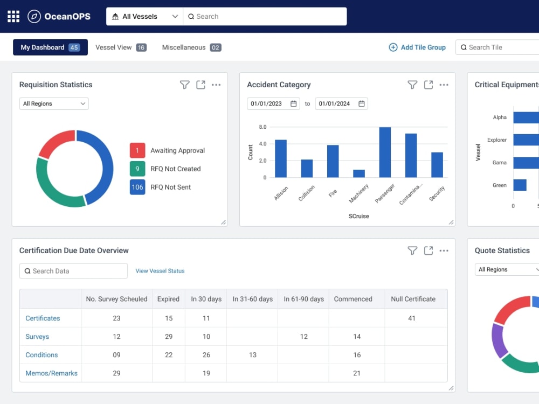
Task: Open calendar for end date 01/01/2024
Action: click(x=362, y=104)
